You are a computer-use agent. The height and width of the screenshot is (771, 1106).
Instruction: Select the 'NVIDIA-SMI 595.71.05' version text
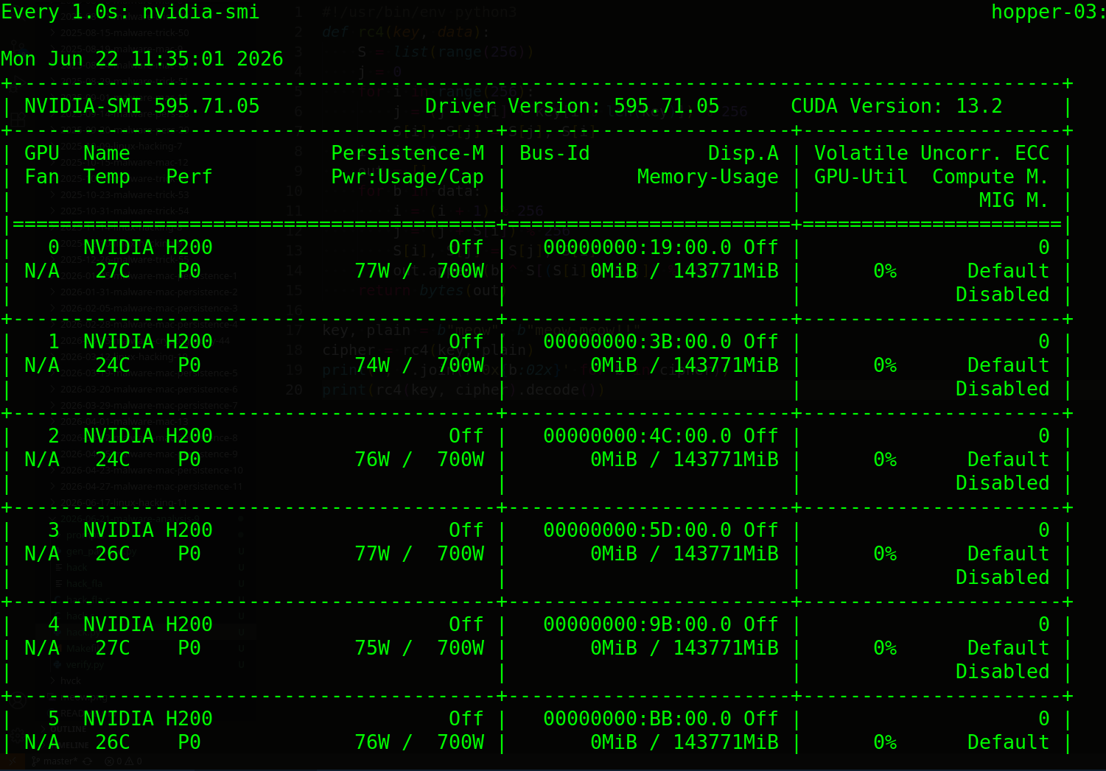[x=142, y=106]
